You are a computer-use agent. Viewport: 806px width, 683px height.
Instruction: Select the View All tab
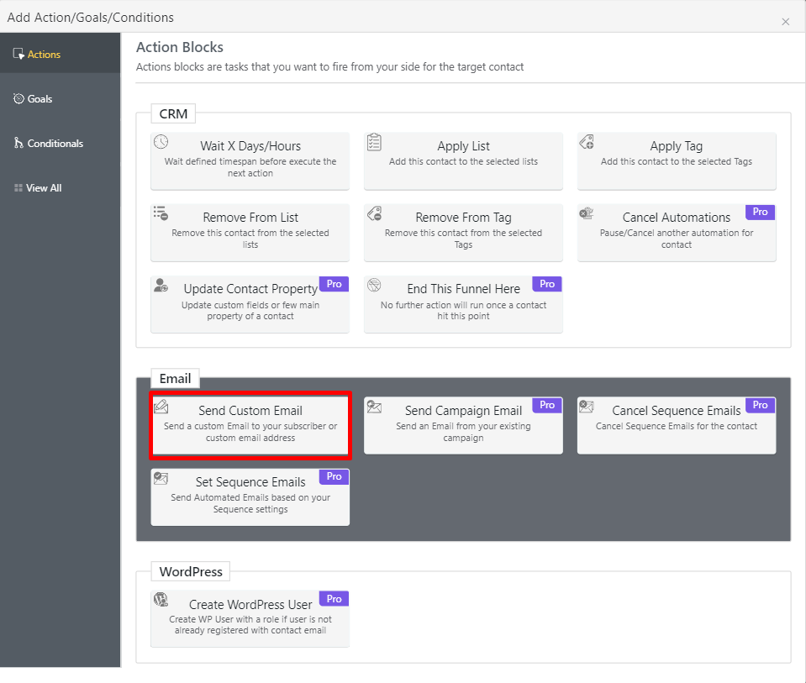pos(44,188)
